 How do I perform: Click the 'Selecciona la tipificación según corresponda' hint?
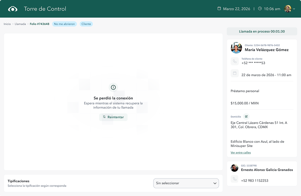37,186
